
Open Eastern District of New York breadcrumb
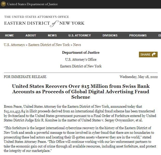coord(49,45)
